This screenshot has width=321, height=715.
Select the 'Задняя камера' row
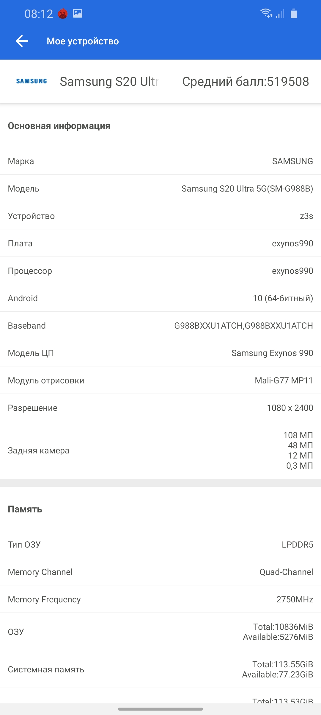[x=160, y=450]
